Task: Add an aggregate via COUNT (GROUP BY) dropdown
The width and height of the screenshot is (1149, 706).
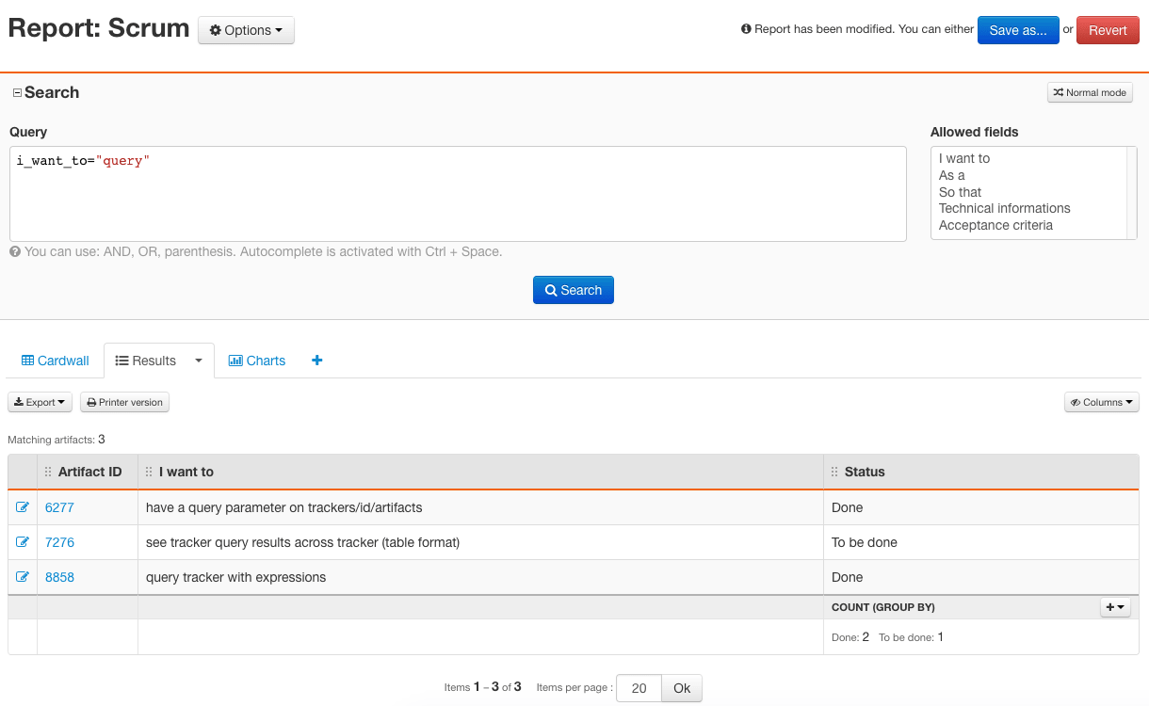Action: [1115, 607]
